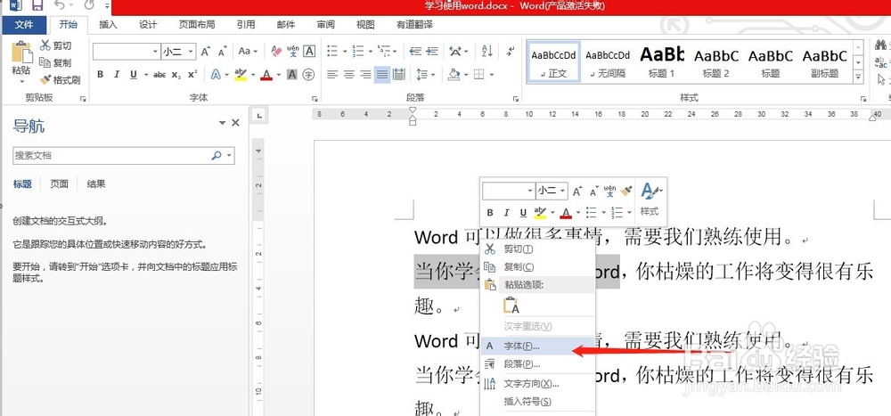
Task: Click the ribbon bullets list icon
Action: tap(333, 51)
